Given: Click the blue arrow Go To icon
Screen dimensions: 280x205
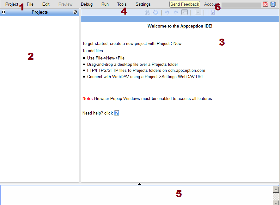Looking at the screenshot, I should 156,12.
